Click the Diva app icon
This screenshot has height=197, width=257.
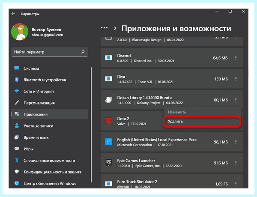108,79
